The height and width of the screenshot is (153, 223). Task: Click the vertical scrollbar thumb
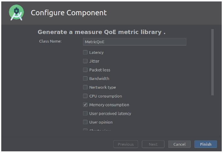(x=213, y=62)
